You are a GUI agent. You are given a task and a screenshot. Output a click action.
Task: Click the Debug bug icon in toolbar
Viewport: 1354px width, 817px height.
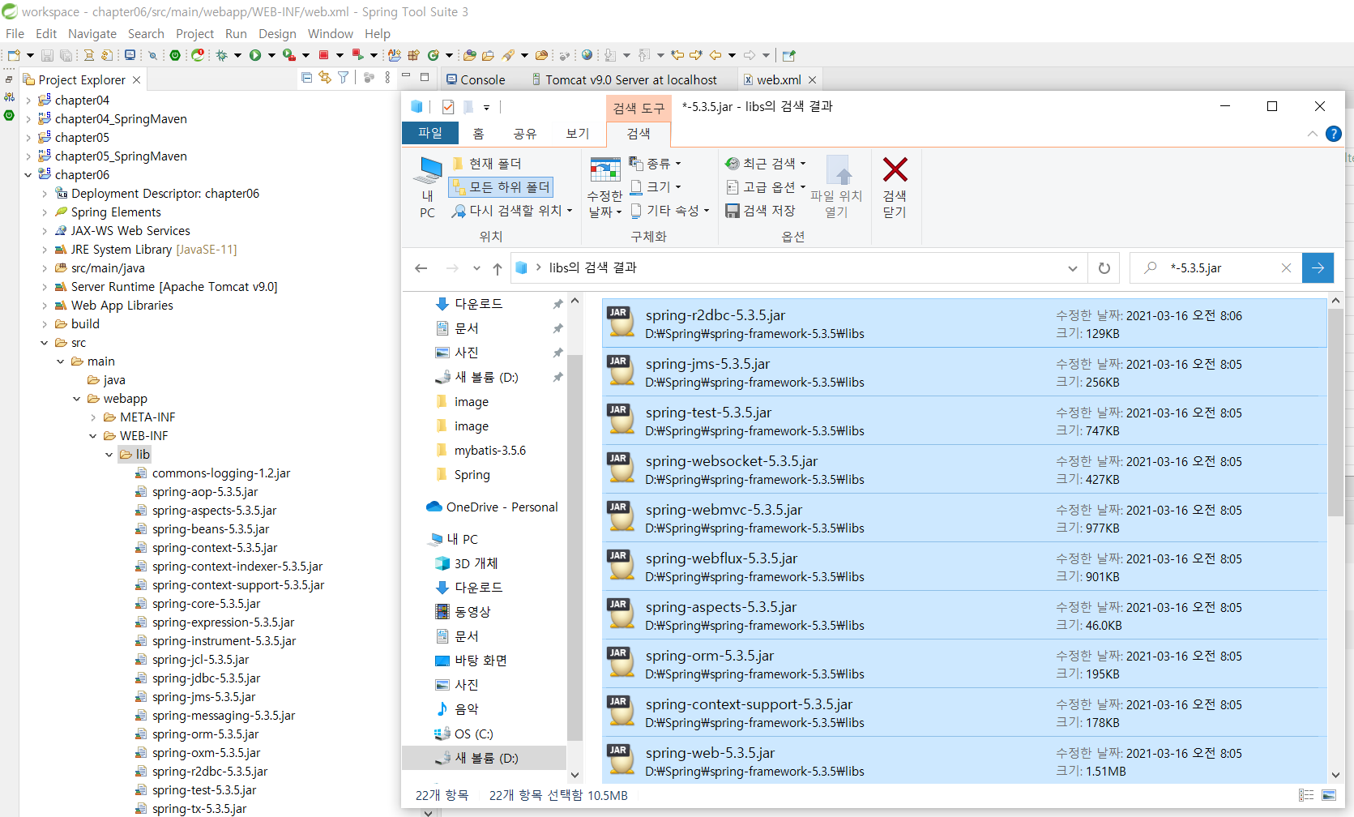click(221, 55)
